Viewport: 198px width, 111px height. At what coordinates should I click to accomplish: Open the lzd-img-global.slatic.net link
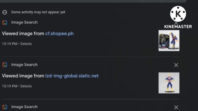tap(72, 76)
